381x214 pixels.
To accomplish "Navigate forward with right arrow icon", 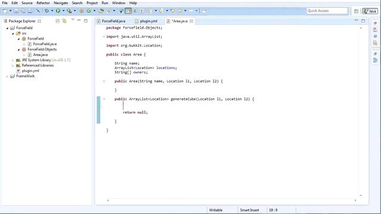I will coord(191,11).
